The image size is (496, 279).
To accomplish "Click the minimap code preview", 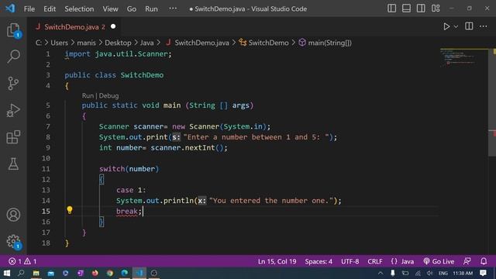I will [458, 57].
